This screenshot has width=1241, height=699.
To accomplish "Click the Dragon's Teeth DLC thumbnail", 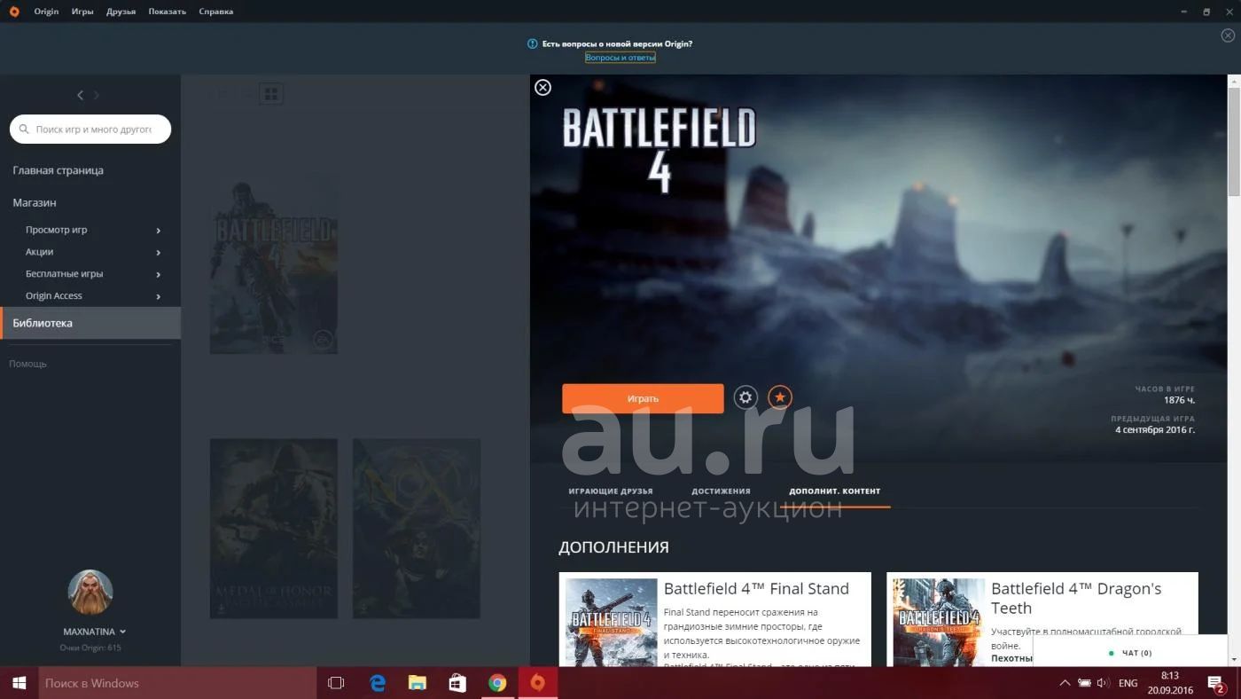I will 939,623.
